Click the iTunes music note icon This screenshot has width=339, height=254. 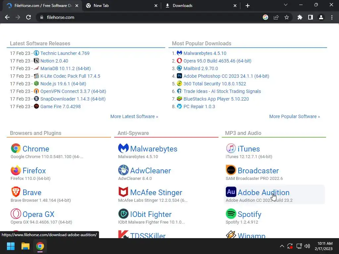231,148
